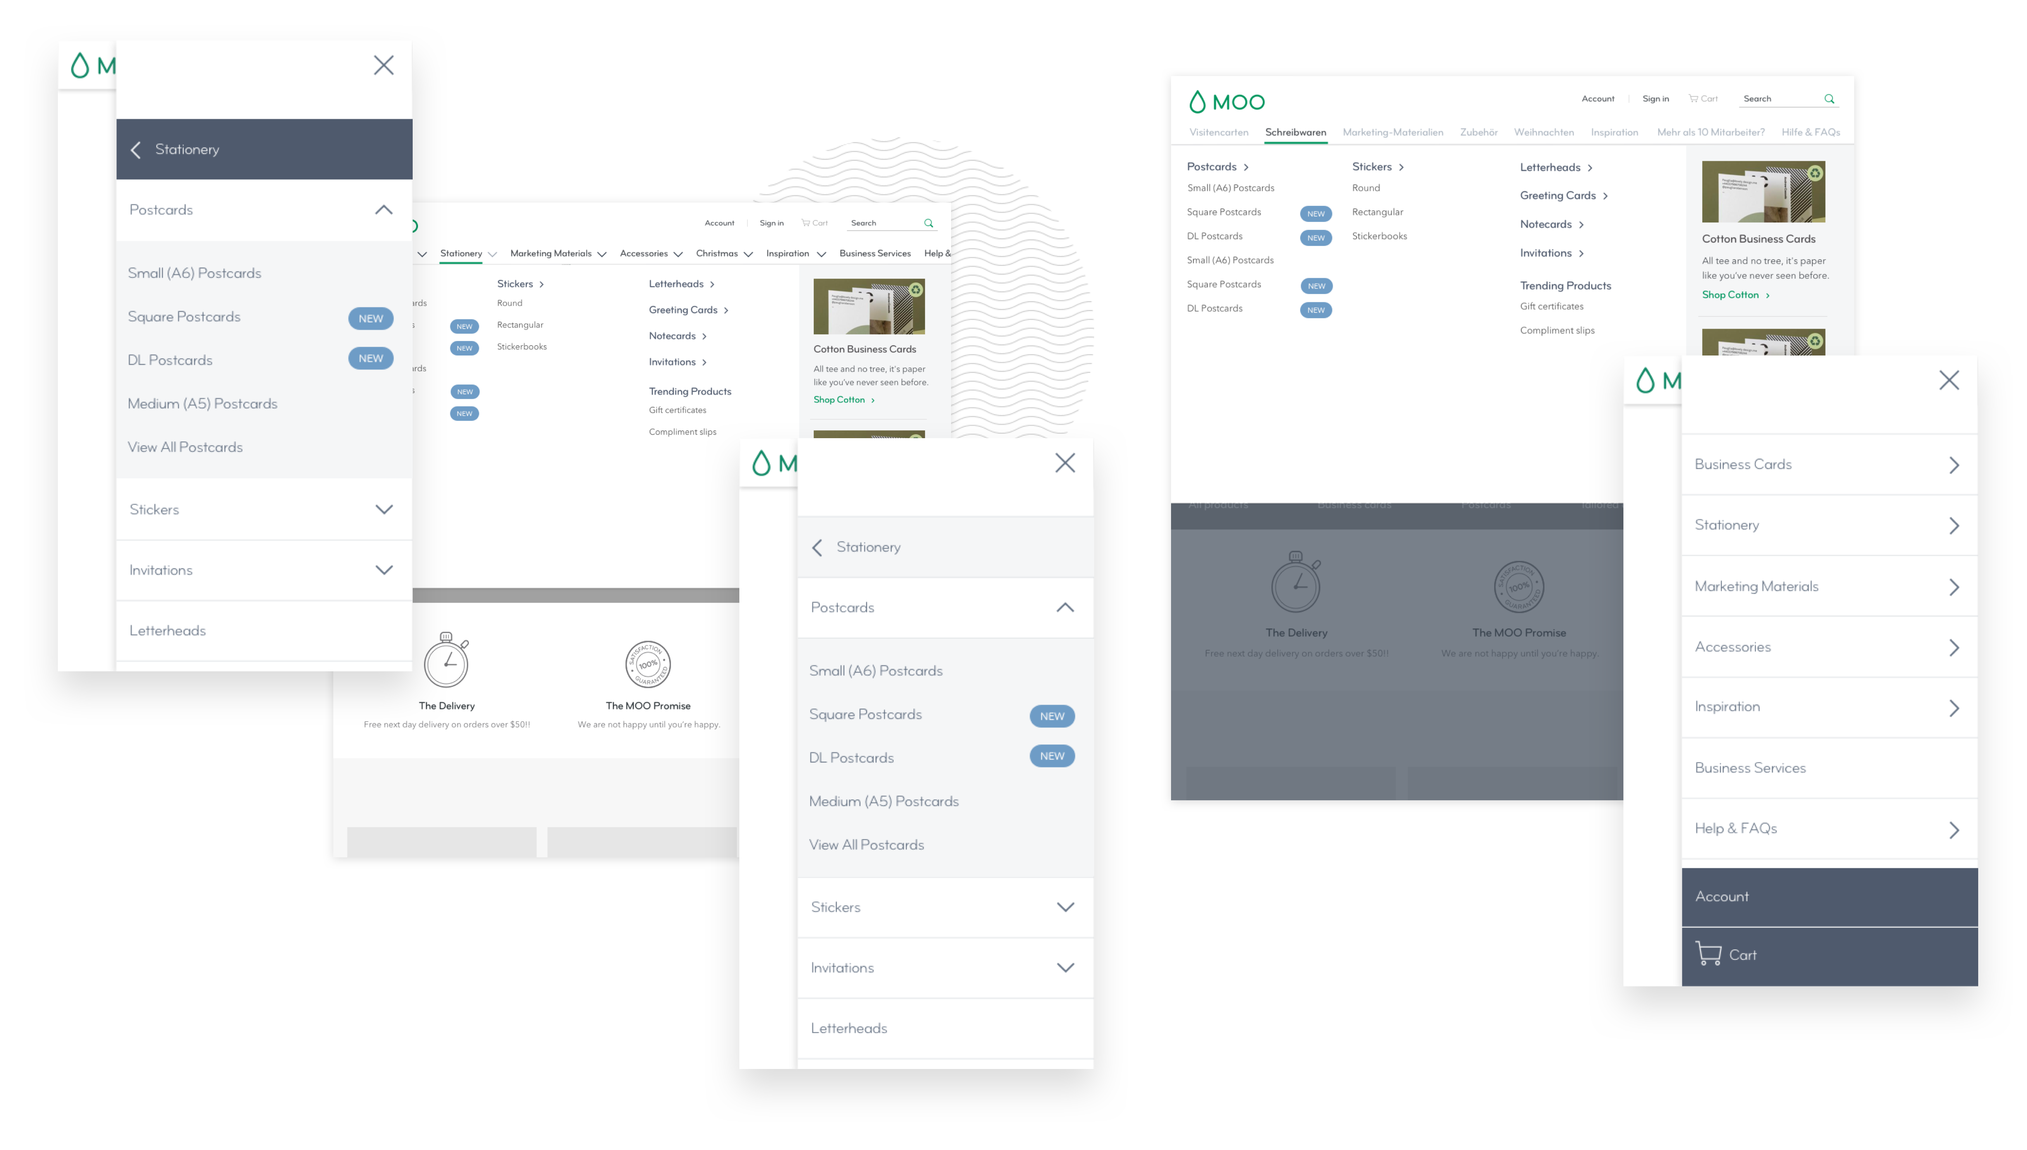Click Cotton Business Cards image in English menu

868,306
